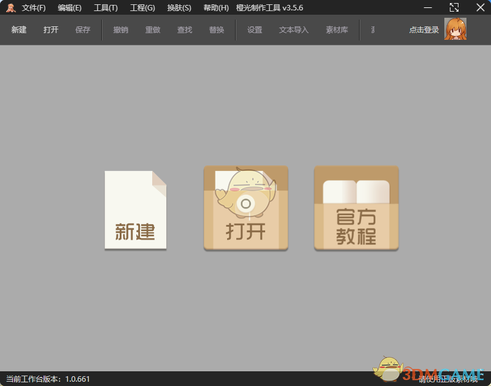Screen dimensions: 491x386
Task: Open the 工具(T) menu
Action: coord(105,7)
